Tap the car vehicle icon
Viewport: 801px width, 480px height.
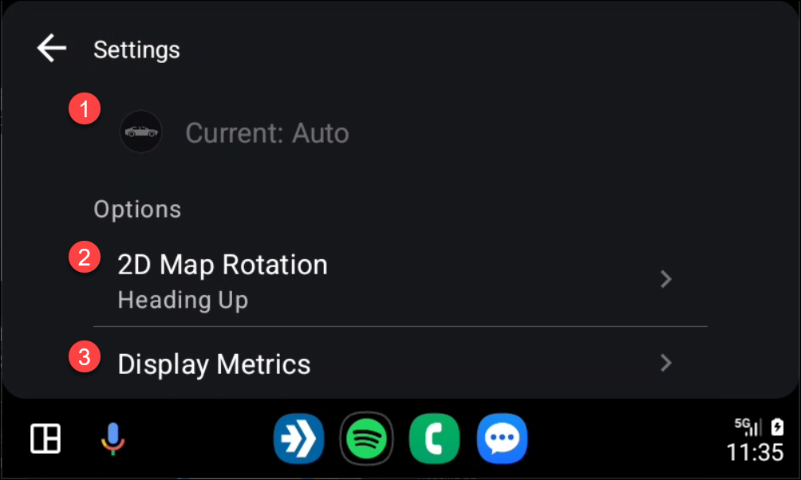[140, 132]
